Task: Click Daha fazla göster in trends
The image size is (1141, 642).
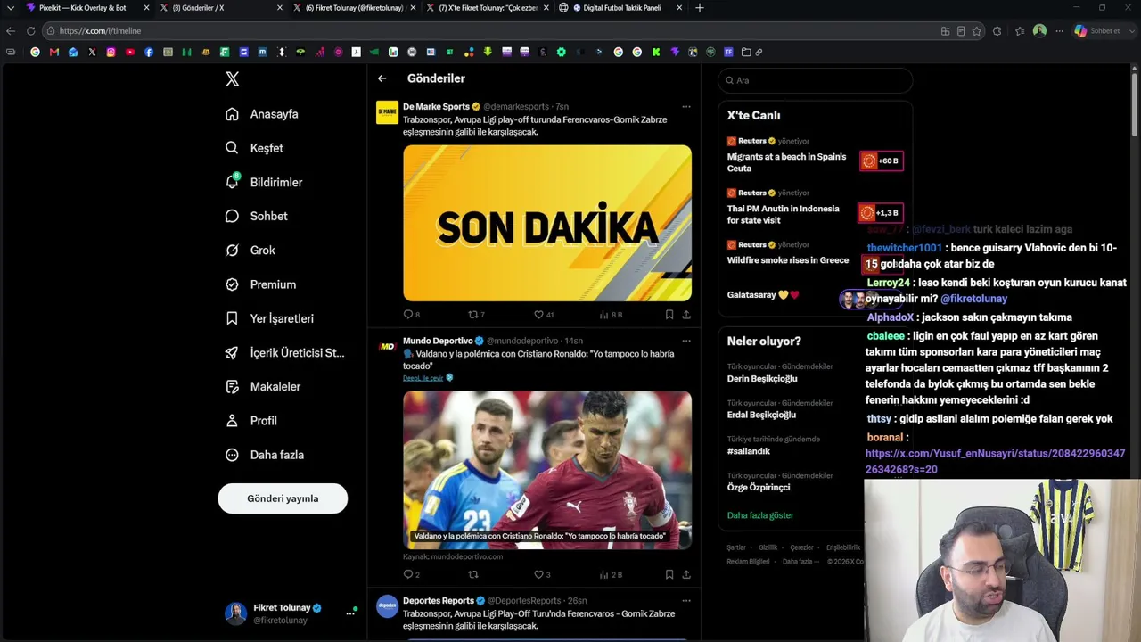Action: pyautogui.click(x=760, y=515)
